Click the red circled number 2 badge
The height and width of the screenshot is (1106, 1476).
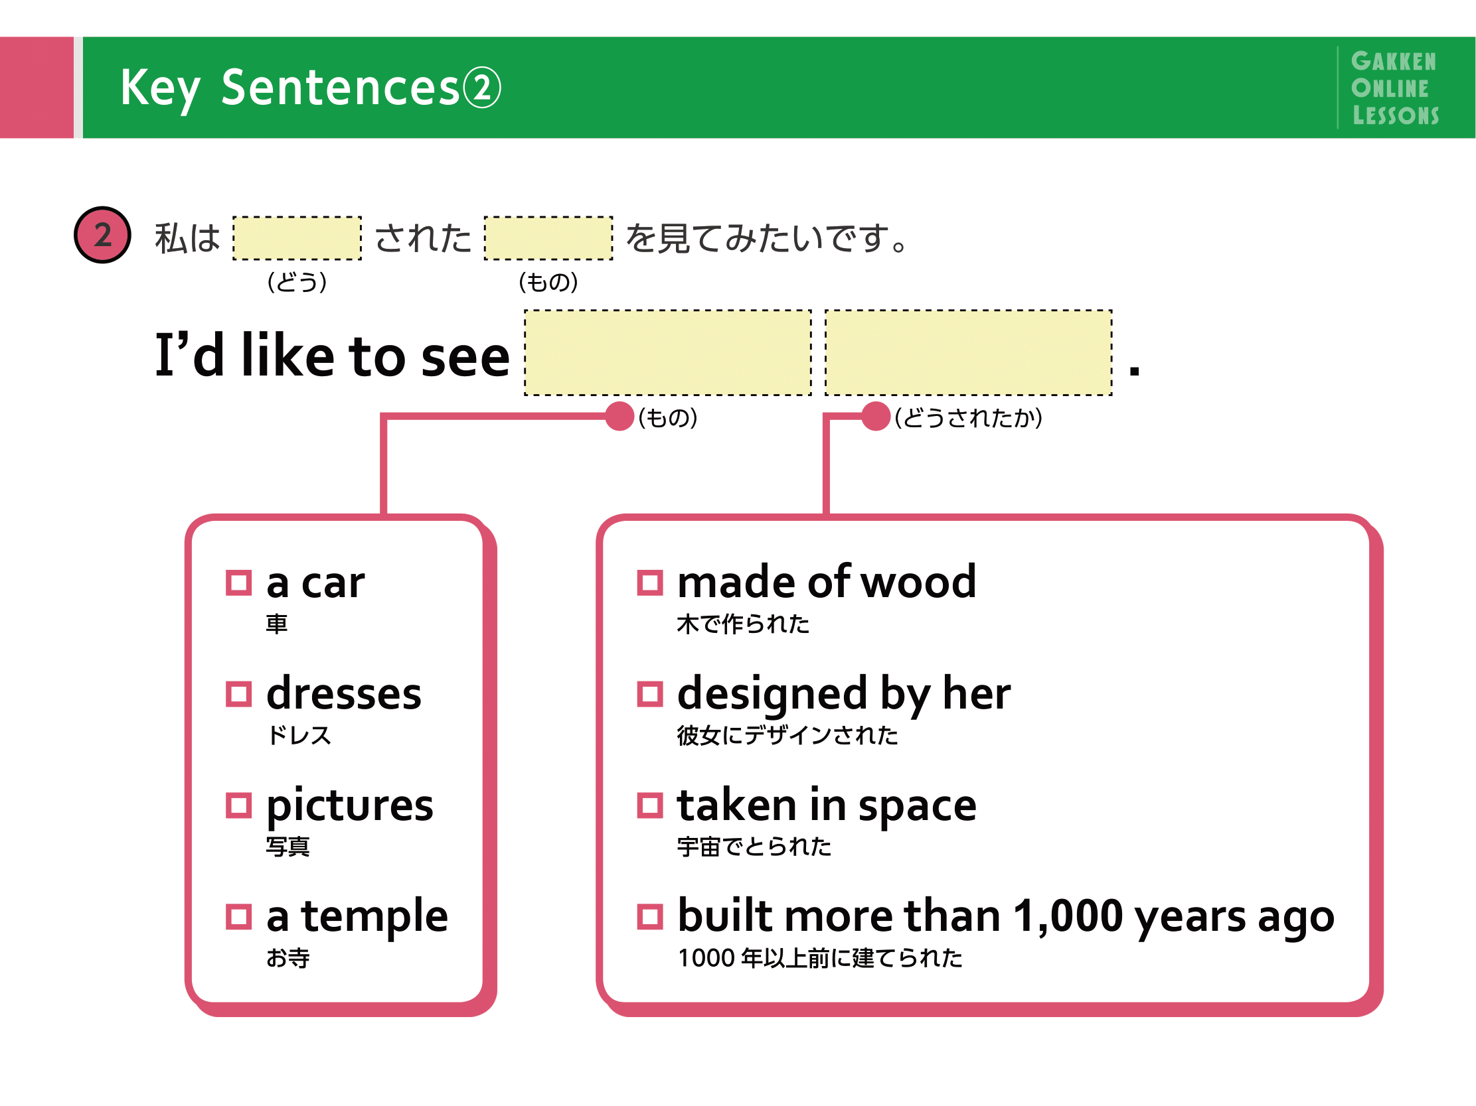click(x=102, y=235)
